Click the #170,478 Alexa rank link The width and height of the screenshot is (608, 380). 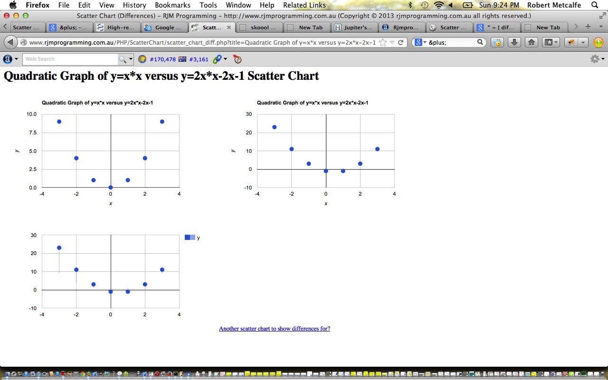[x=162, y=59]
